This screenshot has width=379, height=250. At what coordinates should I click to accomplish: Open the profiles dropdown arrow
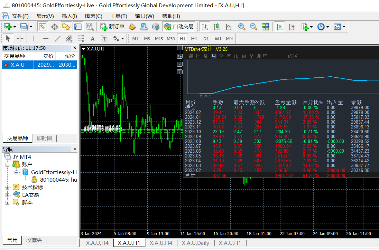coord(31,27)
